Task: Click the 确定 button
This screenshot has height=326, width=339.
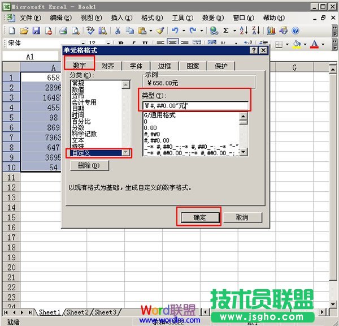Action: pyautogui.click(x=199, y=217)
